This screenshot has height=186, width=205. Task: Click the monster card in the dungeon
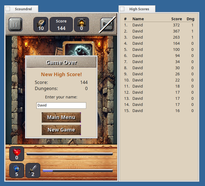(79, 49)
